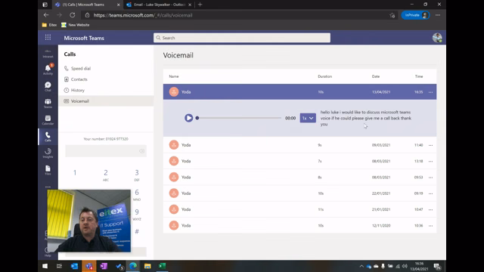The width and height of the screenshot is (484, 272).
Task: Select the Yoda voicemail dated 21/01/2021
Action: click(299, 209)
